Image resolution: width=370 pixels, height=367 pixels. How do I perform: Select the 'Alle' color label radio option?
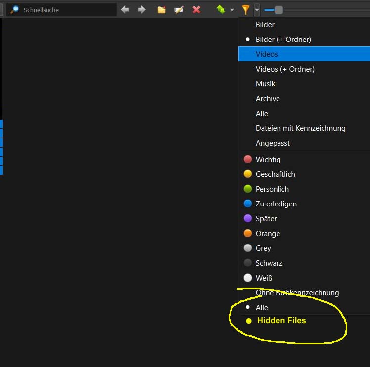point(262,308)
